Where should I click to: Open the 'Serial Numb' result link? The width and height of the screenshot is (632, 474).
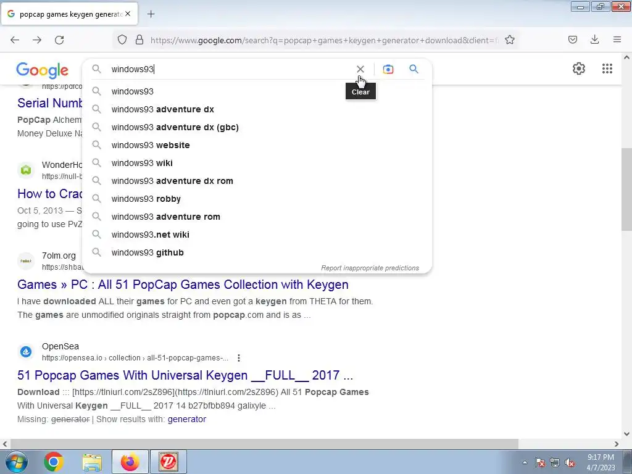[x=49, y=103]
